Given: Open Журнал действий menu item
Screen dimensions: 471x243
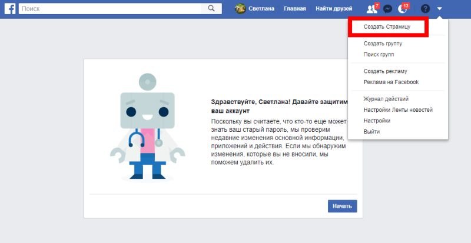Looking at the screenshot, I should pyautogui.click(x=386, y=99).
